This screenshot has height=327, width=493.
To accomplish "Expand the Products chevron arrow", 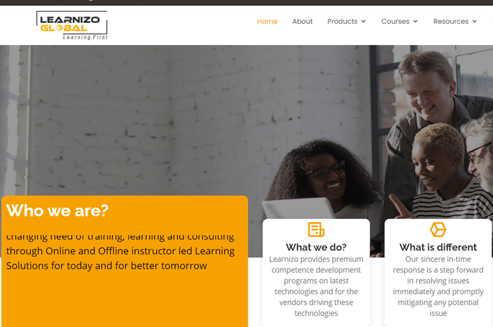I will pyautogui.click(x=364, y=22).
